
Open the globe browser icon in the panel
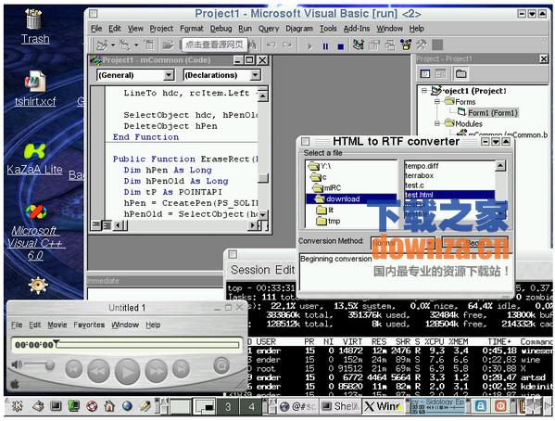coord(127,406)
